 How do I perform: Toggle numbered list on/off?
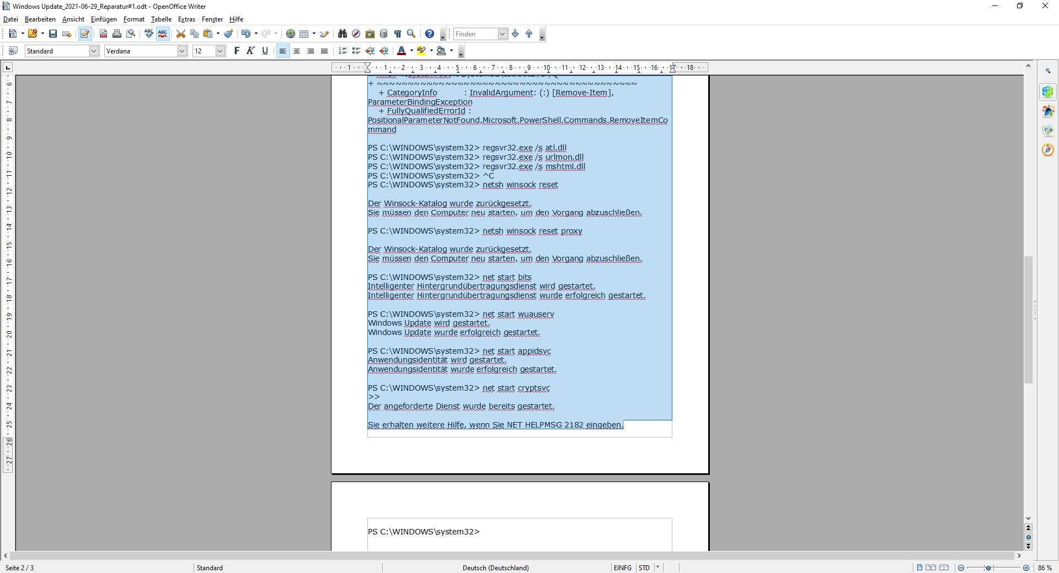click(x=343, y=51)
